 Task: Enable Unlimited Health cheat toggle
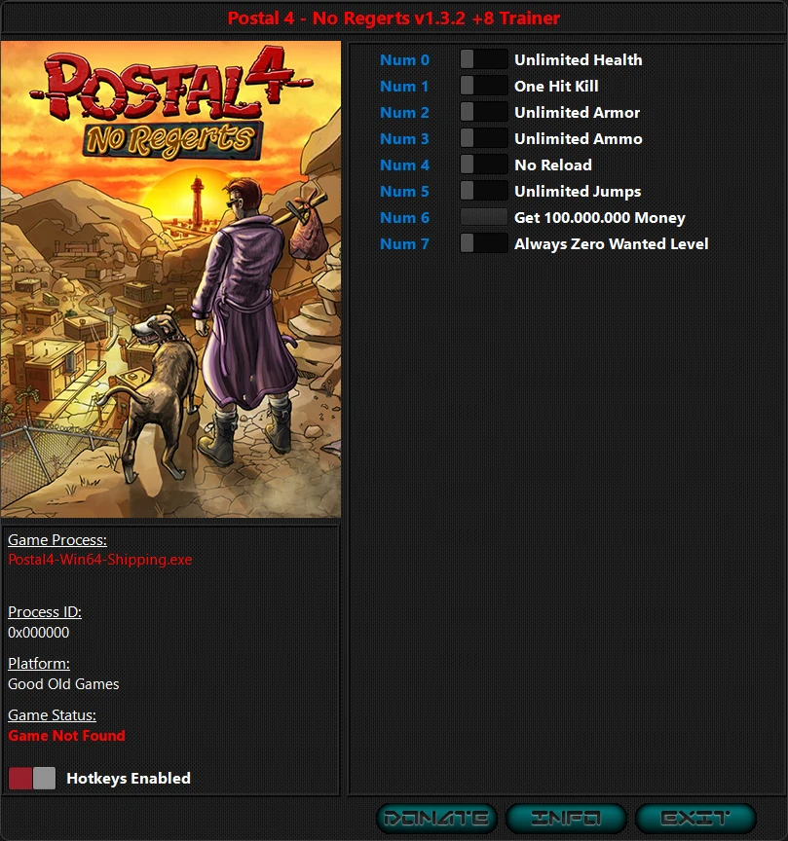tap(483, 59)
